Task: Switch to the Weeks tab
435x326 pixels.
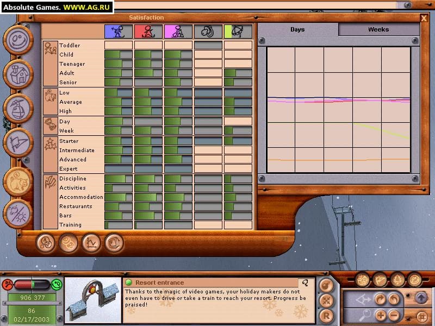Action: 378,30
